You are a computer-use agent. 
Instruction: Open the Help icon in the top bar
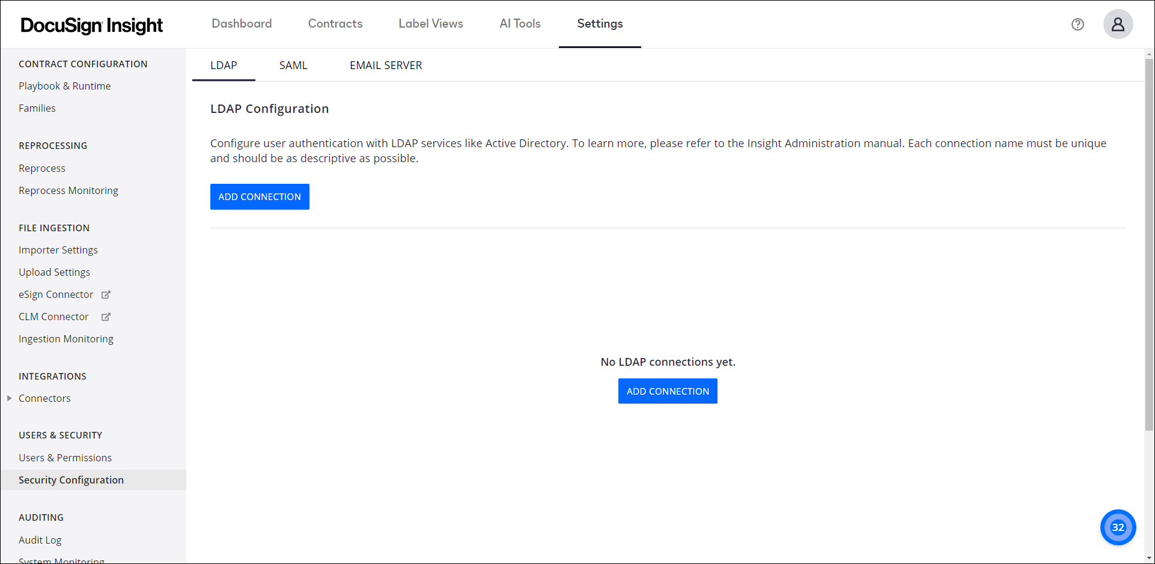pyautogui.click(x=1077, y=24)
